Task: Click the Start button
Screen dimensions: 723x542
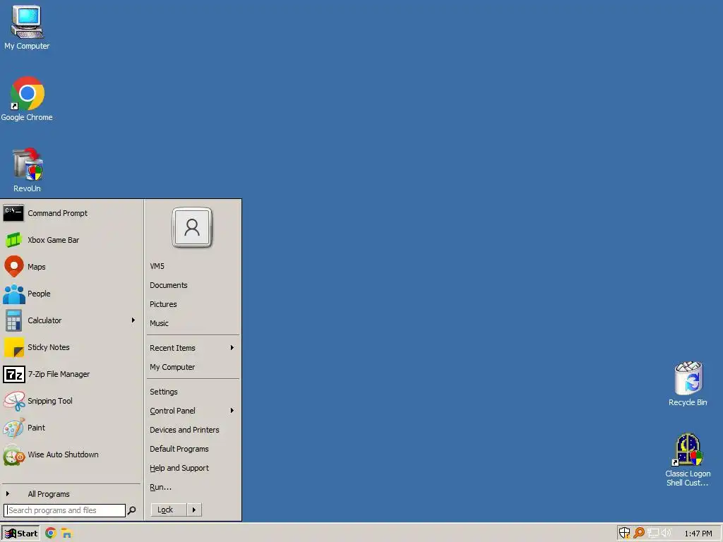Action: (x=20, y=534)
